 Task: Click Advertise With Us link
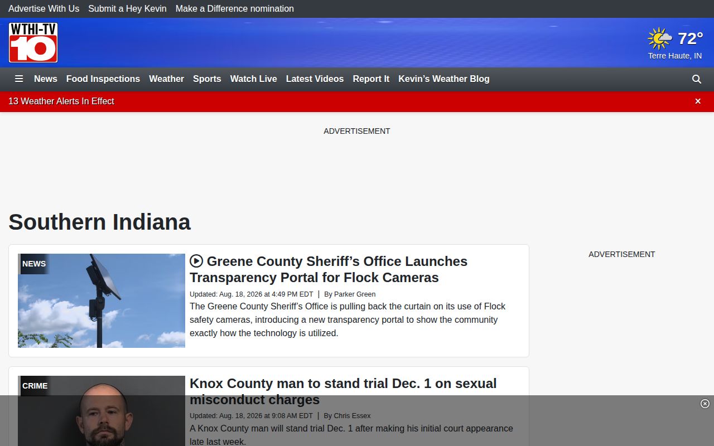[44, 9]
